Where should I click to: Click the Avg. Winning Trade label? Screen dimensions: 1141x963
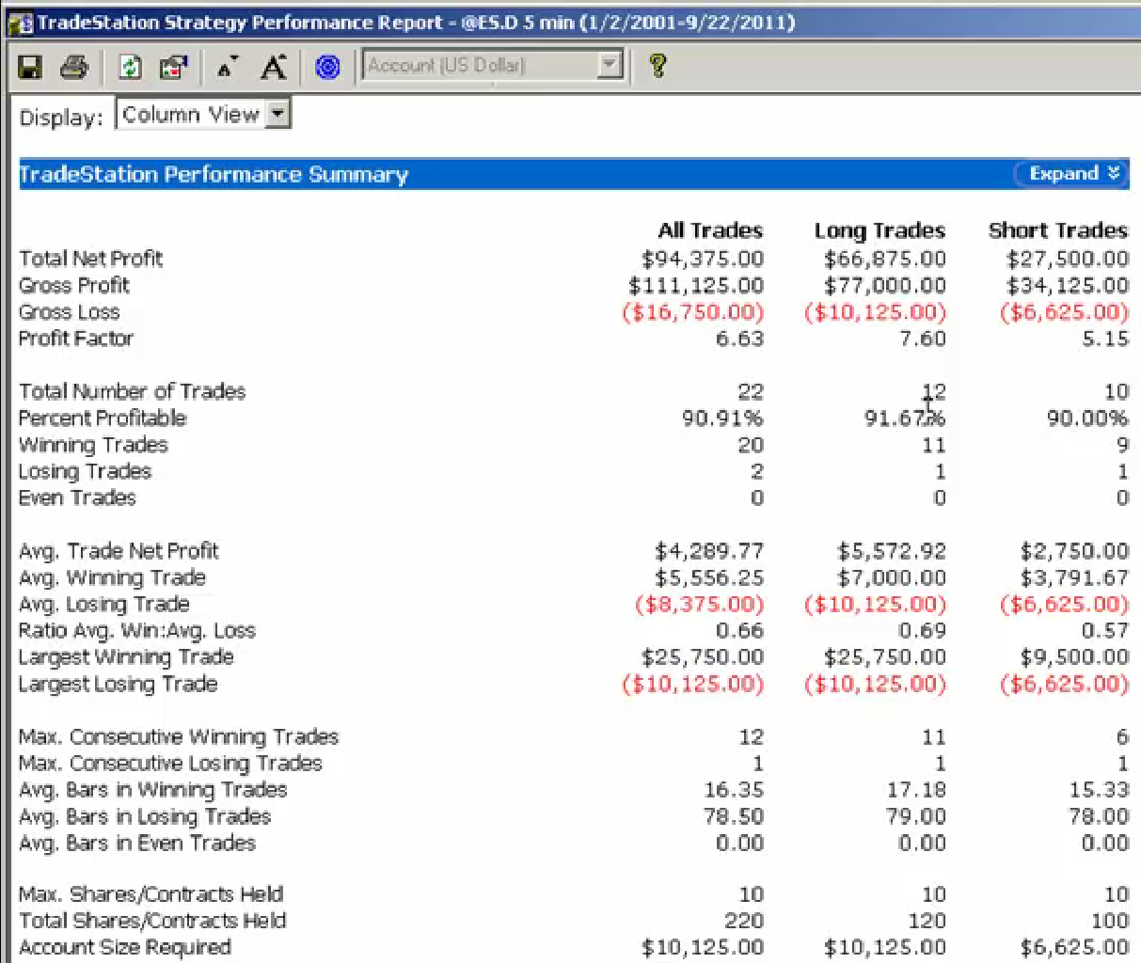click(x=112, y=577)
